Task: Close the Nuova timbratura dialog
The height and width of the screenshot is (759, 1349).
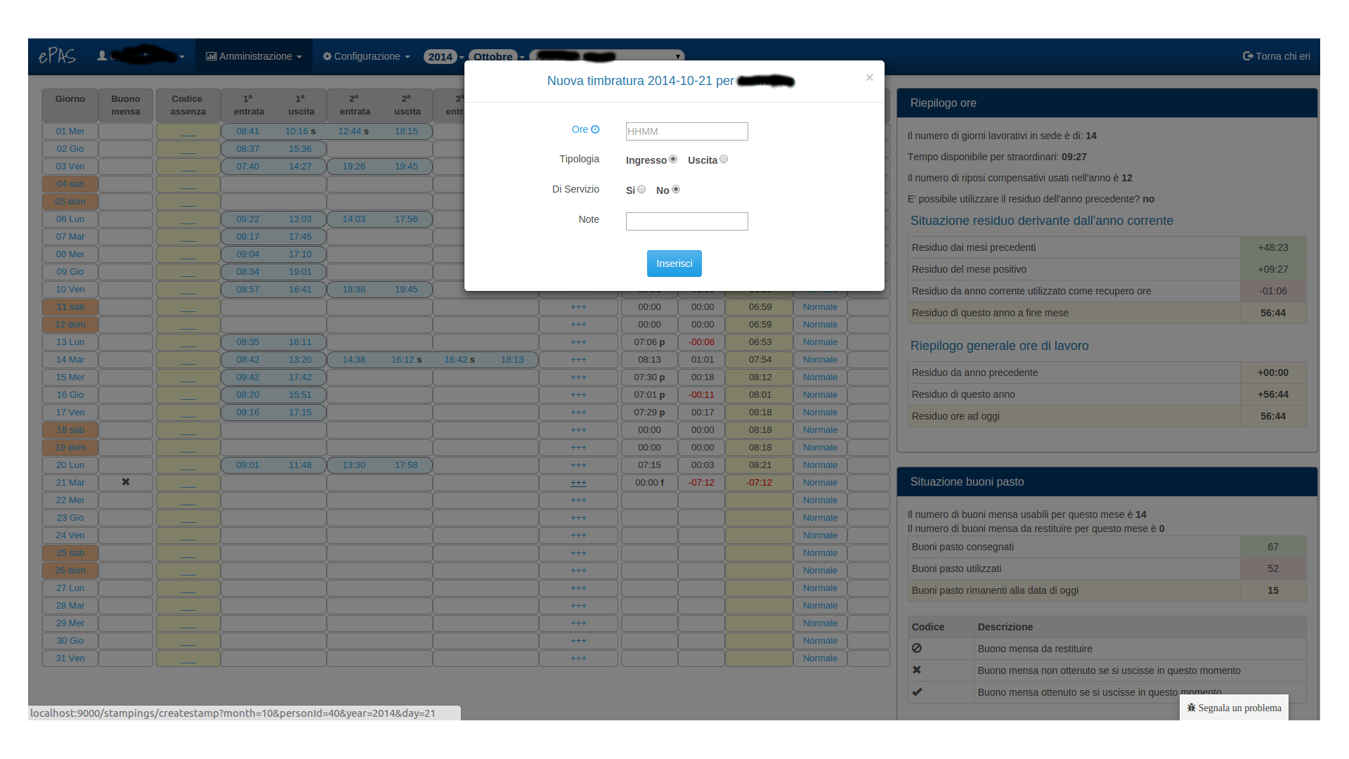Action: pyautogui.click(x=869, y=77)
